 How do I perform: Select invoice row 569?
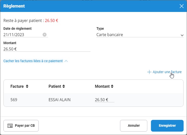click(93, 100)
